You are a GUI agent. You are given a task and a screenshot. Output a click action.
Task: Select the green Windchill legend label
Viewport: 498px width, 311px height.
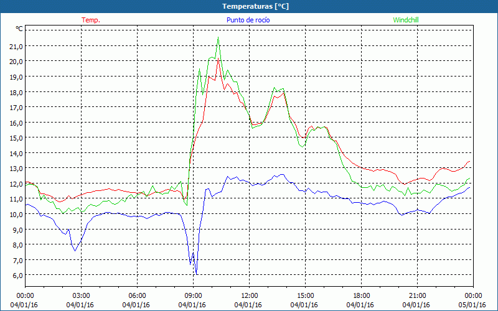tap(406, 20)
